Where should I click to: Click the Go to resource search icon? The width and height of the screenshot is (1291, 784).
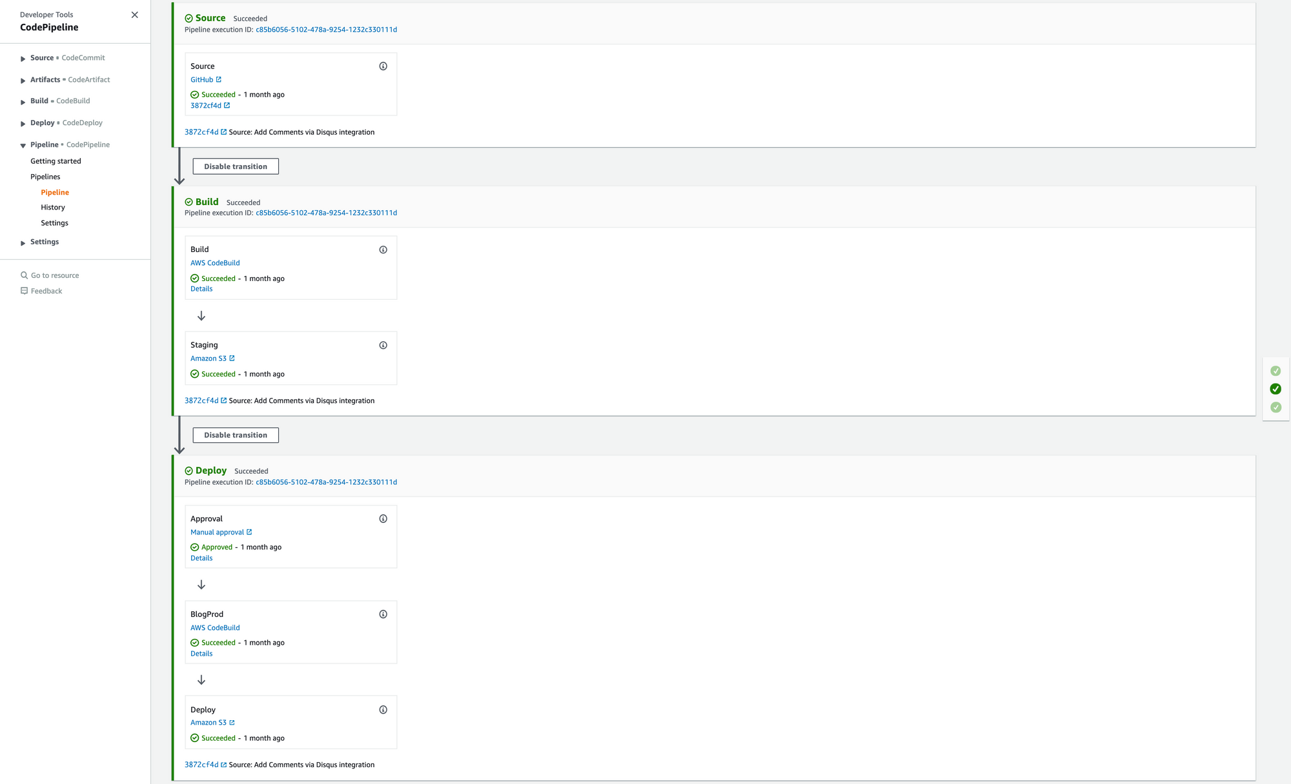click(23, 275)
